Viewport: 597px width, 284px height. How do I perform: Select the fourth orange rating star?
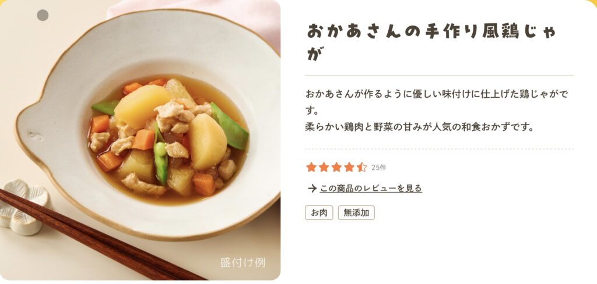tap(349, 167)
